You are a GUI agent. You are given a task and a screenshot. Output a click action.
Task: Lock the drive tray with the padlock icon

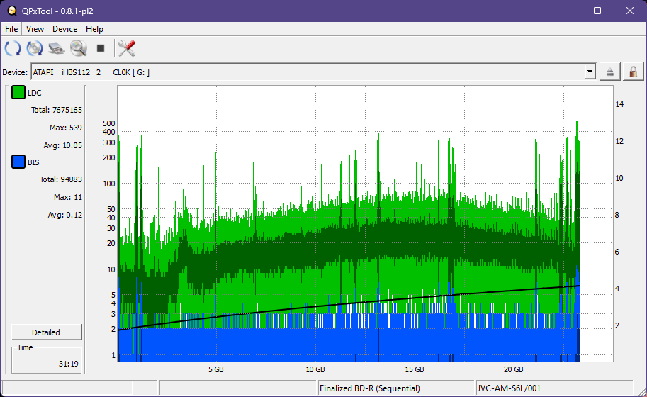click(633, 72)
